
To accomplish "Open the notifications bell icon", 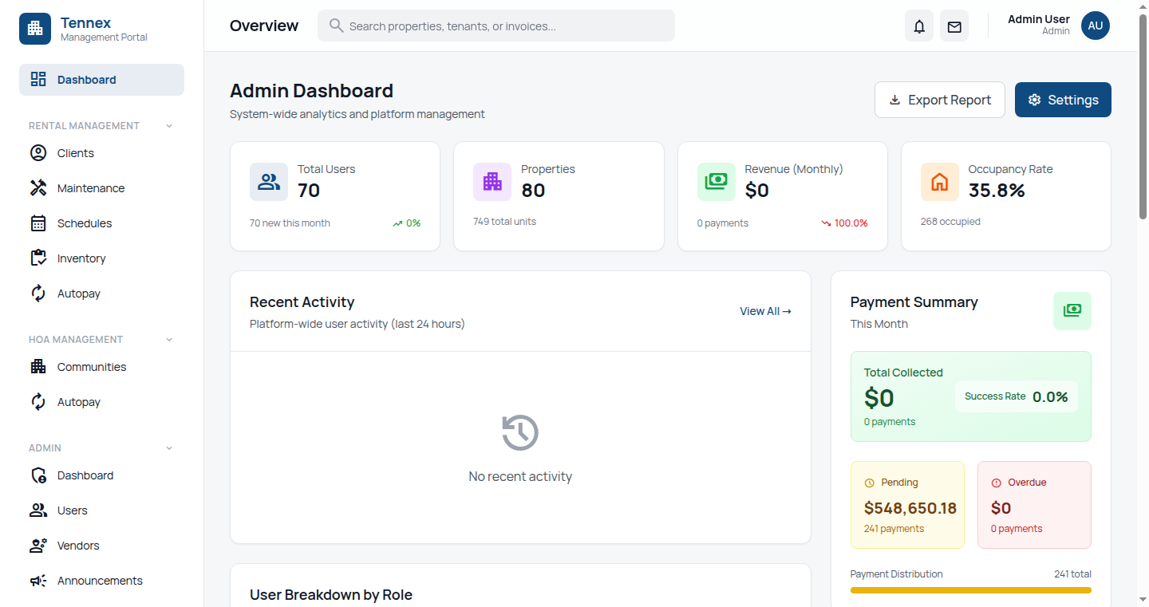I will 918,26.
